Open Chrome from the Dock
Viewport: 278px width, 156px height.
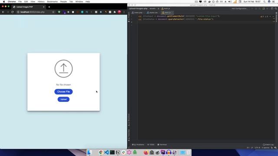101,152
